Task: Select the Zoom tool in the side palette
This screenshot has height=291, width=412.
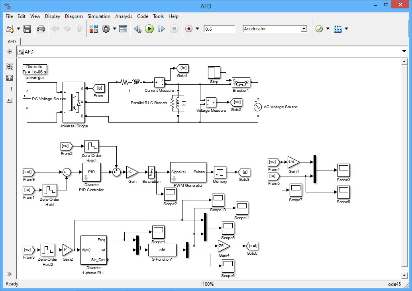Action: [x=10, y=67]
